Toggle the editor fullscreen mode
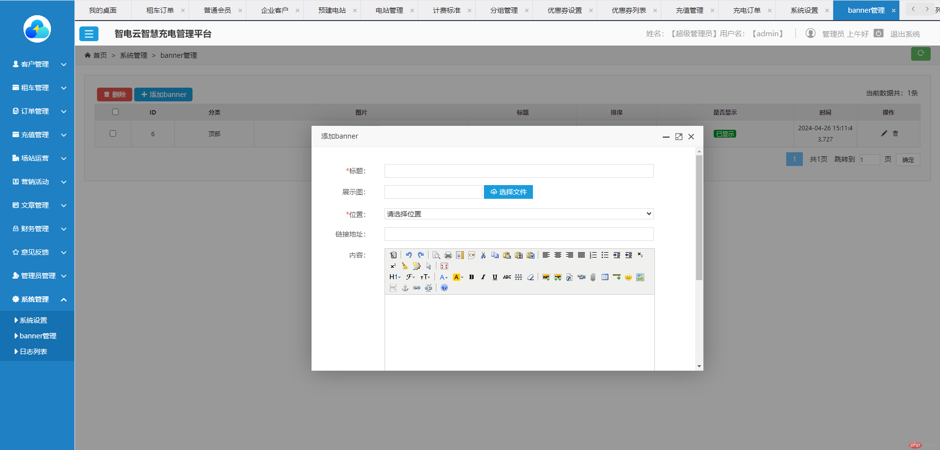 (444, 266)
